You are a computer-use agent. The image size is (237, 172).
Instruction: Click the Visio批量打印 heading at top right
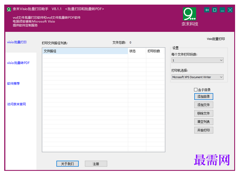tap(216, 39)
